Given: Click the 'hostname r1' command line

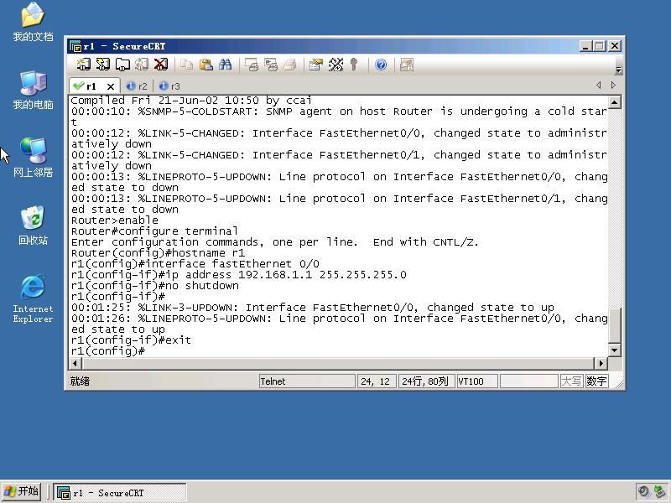Looking at the screenshot, I should click(158, 253).
